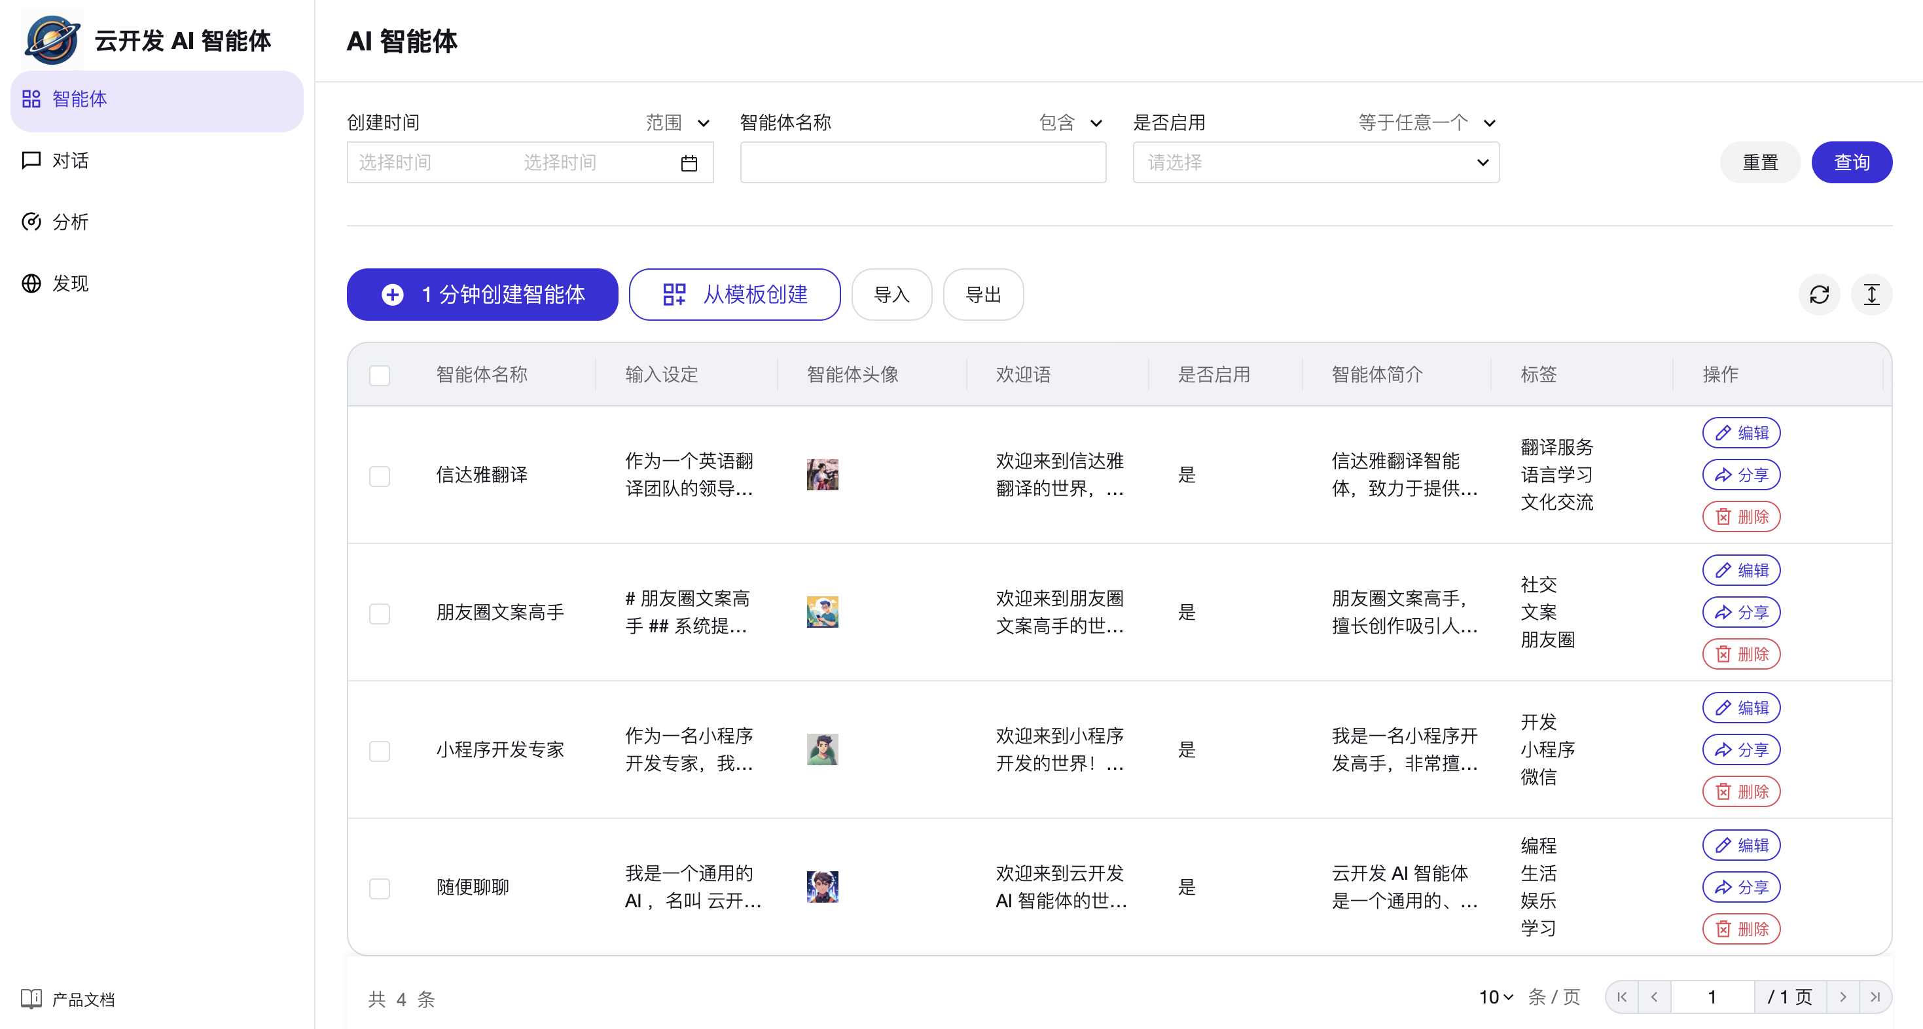This screenshot has width=1923, height=1029.
Task: Select the 随便聊聊 row checkbox
Action: click(x=379, y=888)
